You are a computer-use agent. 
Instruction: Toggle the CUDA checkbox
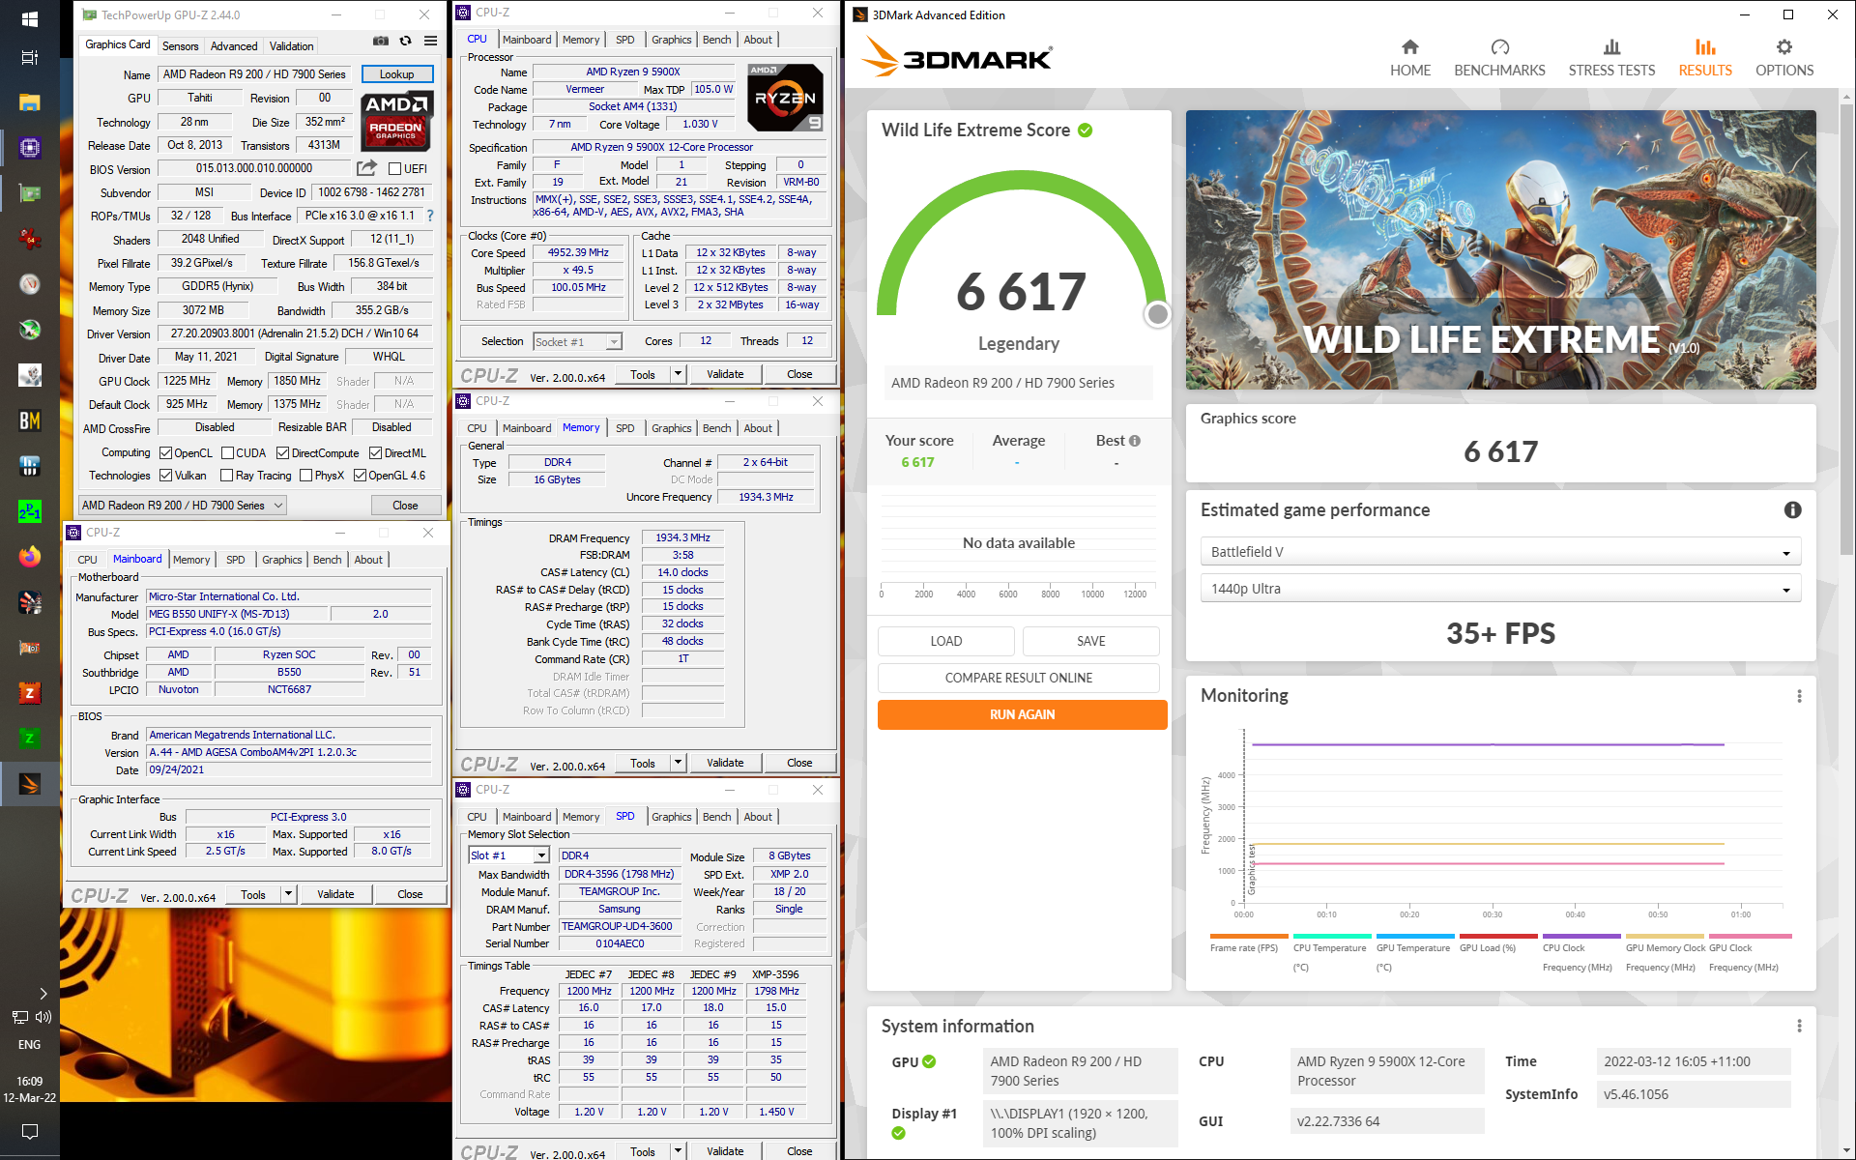[228, 453]
